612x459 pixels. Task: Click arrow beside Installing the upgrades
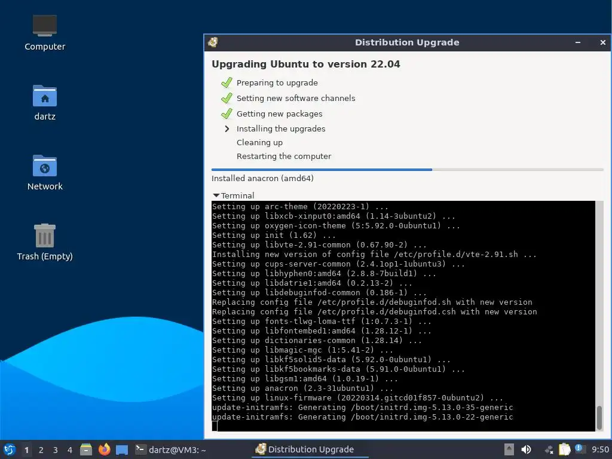pos(227,129)
